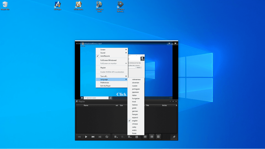
Task: Open ALLPlayer Radio desktop shortcut
Action: coord(99,6)
